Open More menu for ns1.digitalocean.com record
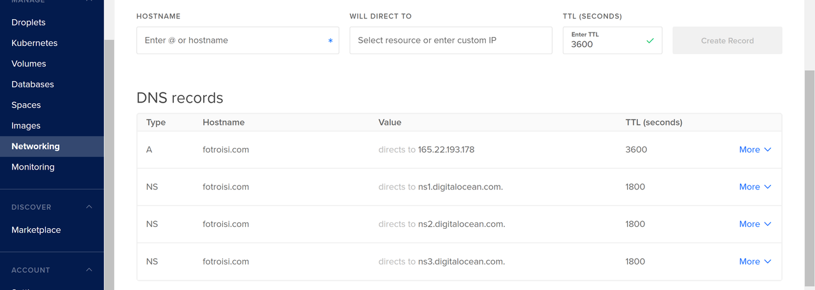This screenshot has height=290, width=815. pyautogui.click(x=755, y=187)
